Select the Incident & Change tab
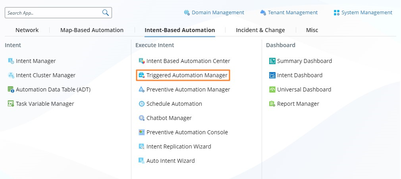Screen dimensions: 401x179 point(260,30)
